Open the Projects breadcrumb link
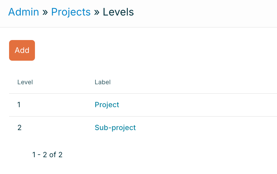 (71, 12)
